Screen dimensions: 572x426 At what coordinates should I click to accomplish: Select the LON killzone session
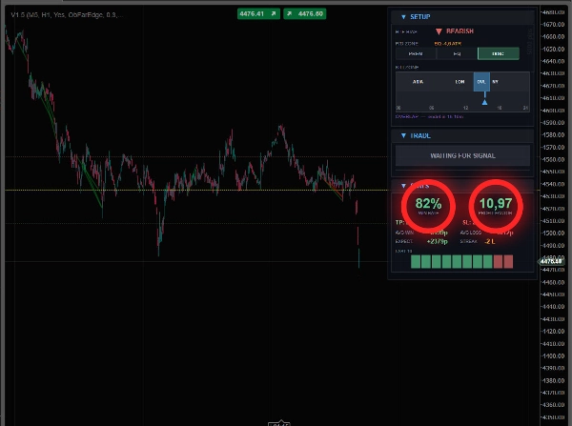click(x=460, y=82)
